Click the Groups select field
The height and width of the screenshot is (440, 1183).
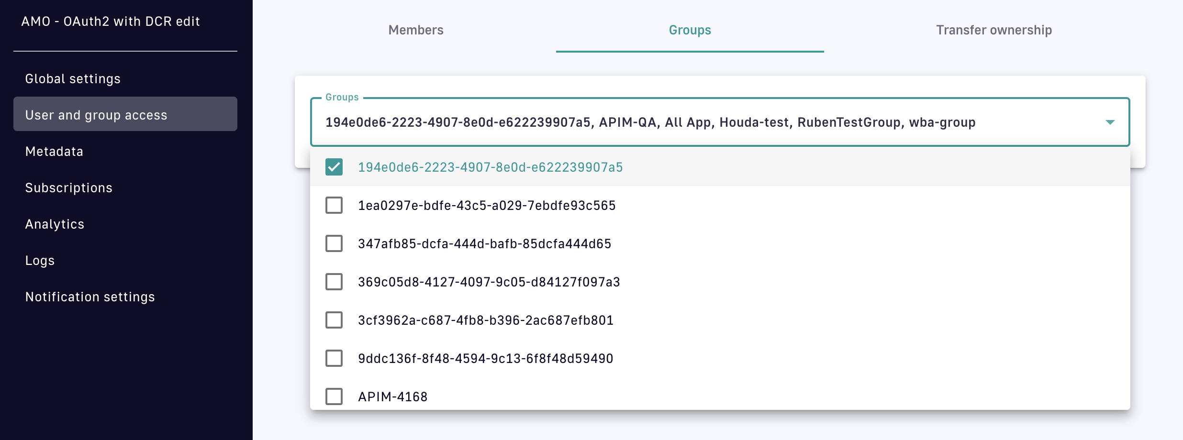coord(670,122)
